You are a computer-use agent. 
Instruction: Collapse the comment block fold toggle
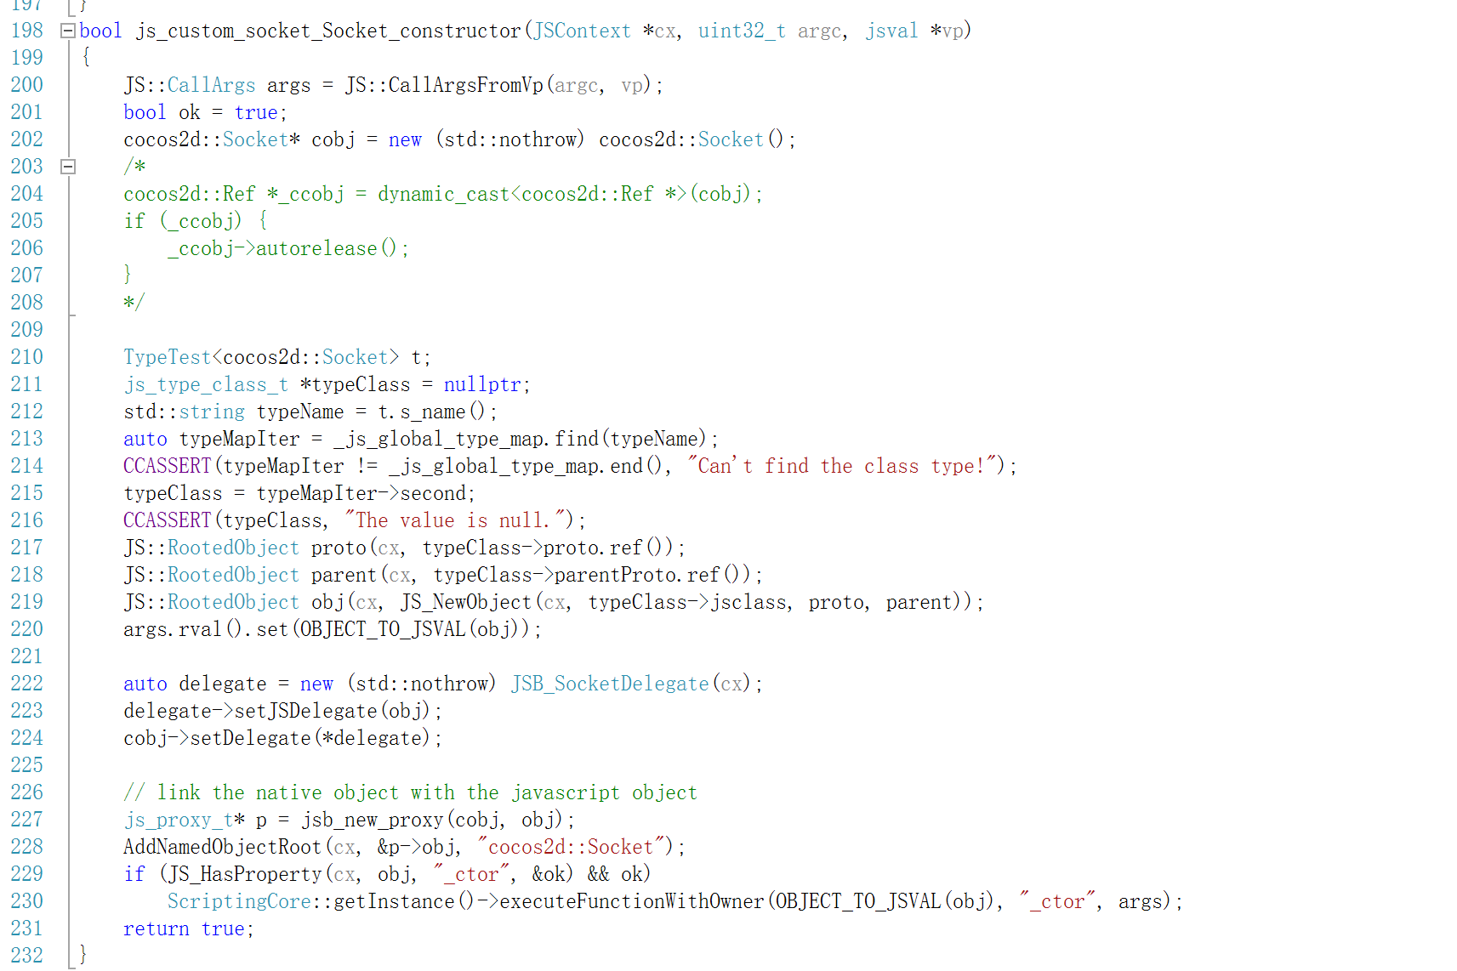tap(68, 168)
